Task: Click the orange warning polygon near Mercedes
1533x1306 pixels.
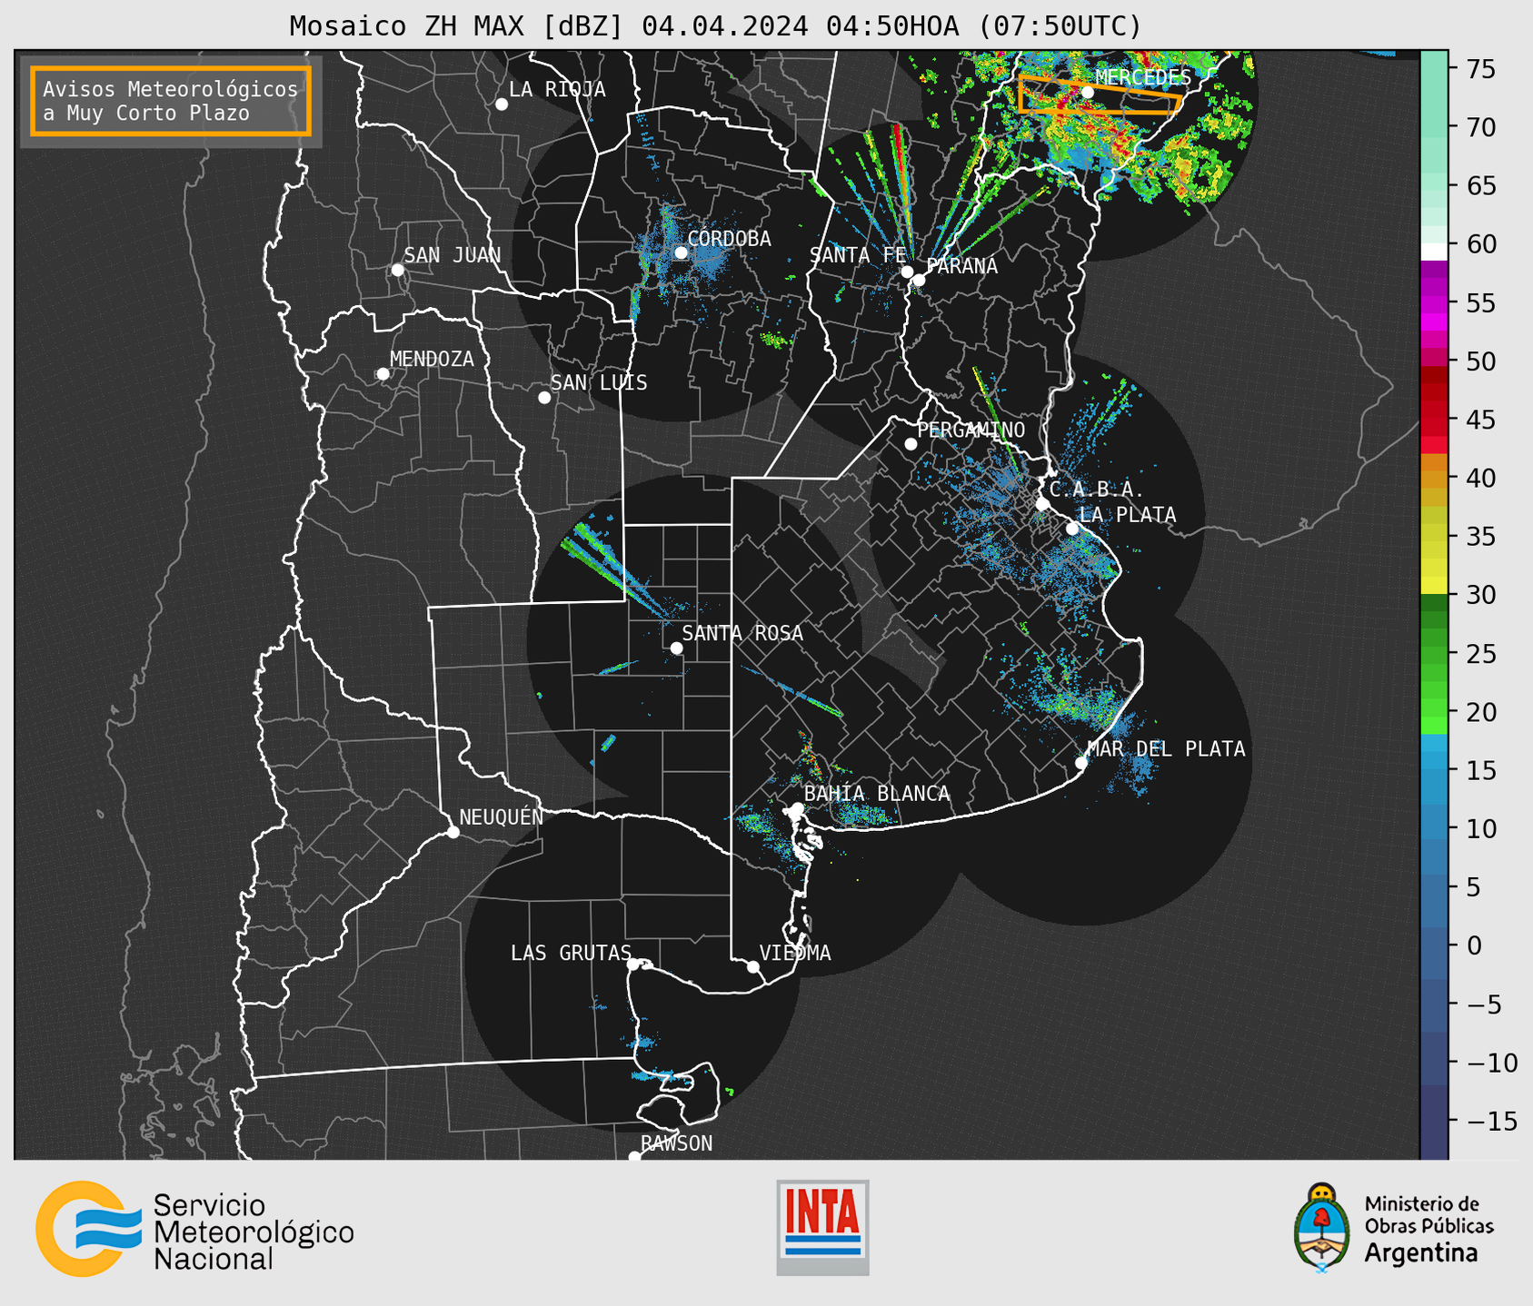Action: click(1099, 94)
